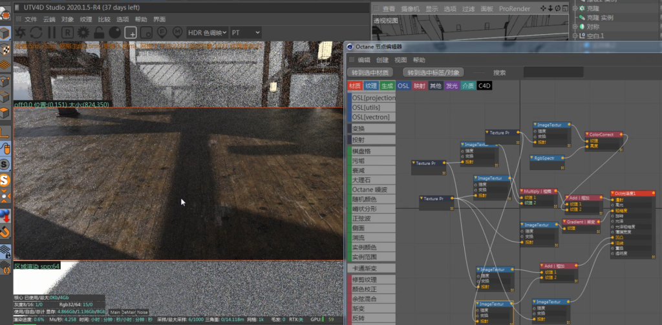
Task: Toggle the black C4D filter tab
Action: 484,86
